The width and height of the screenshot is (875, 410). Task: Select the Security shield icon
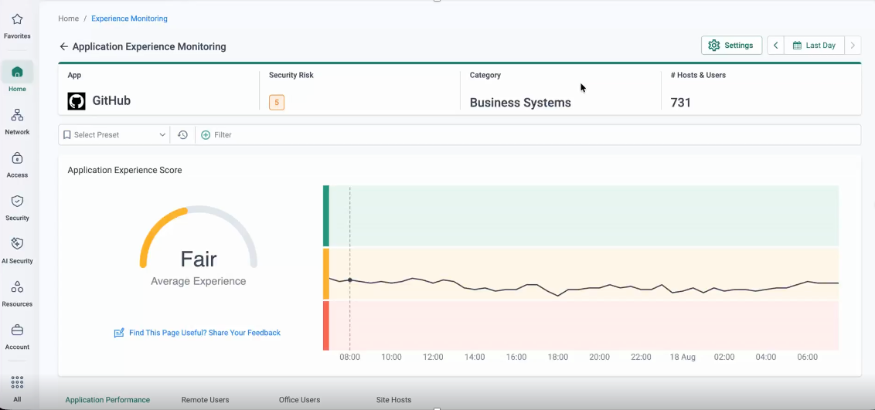tap(17, 201)
